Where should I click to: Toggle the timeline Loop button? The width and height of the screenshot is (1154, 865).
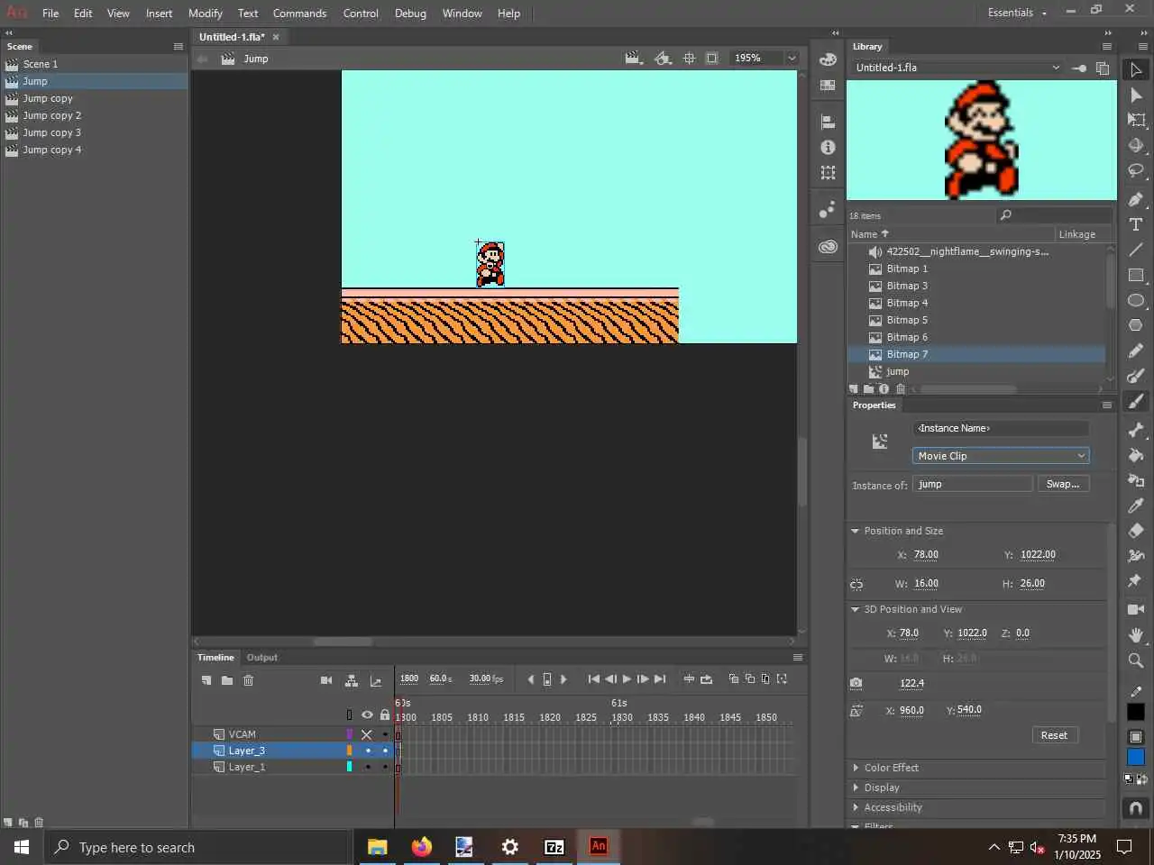coord(706,679)
